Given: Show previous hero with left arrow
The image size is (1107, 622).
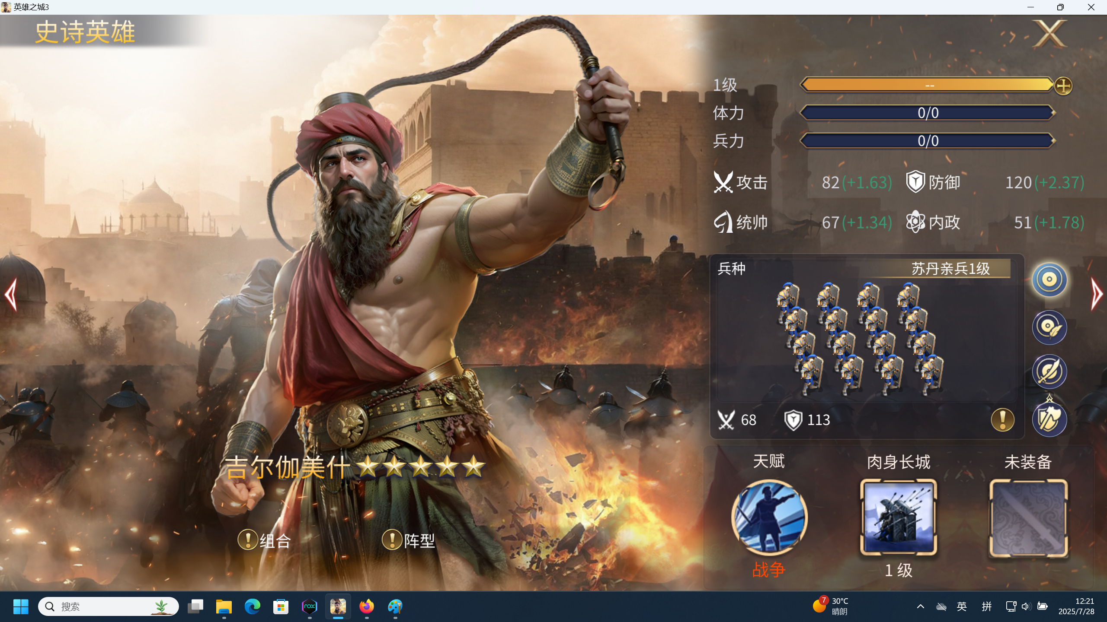Looking at the screenshot, I should click(x=11, y=294).
